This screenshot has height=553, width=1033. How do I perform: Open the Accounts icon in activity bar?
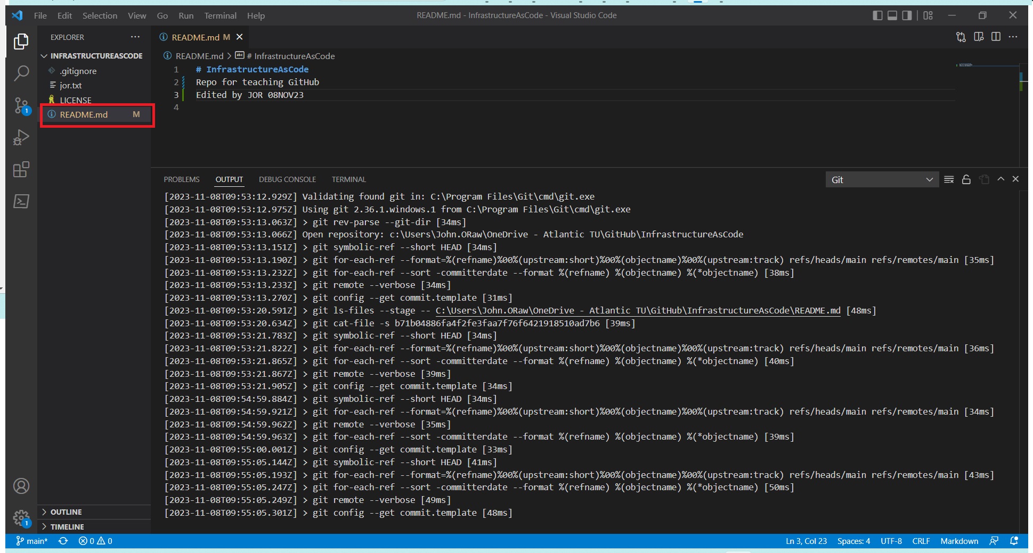pos(21,486)
